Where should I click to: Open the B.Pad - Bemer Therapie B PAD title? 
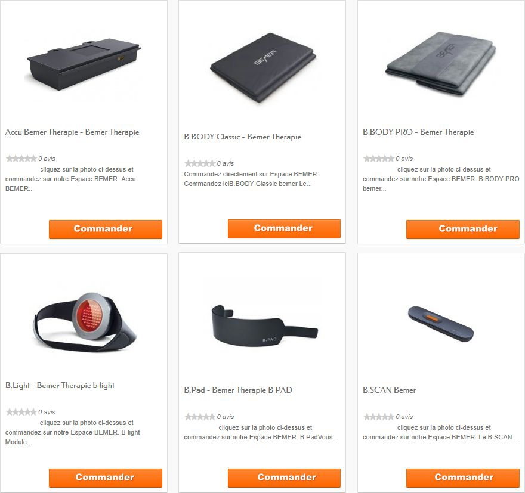click(238, 390)
